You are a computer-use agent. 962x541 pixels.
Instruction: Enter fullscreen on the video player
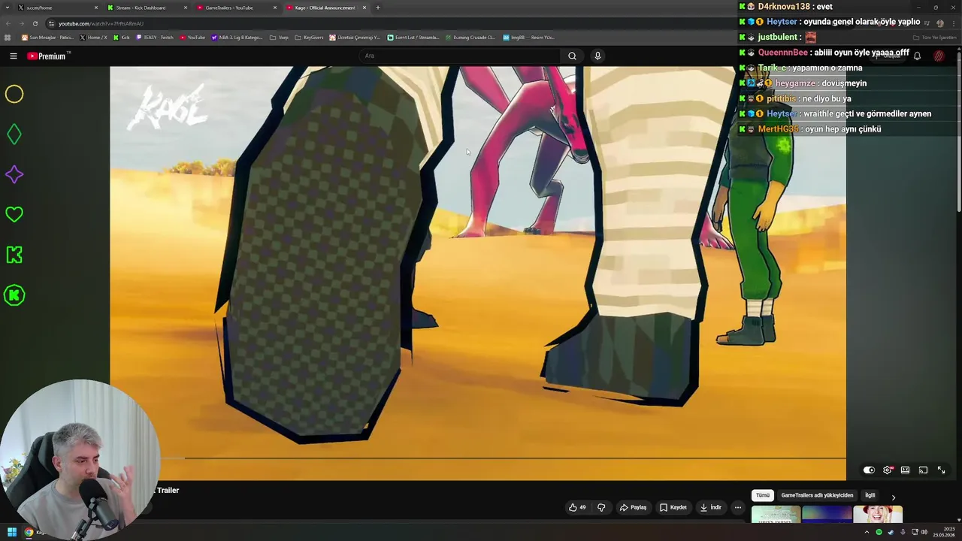[x=941, y=470]
